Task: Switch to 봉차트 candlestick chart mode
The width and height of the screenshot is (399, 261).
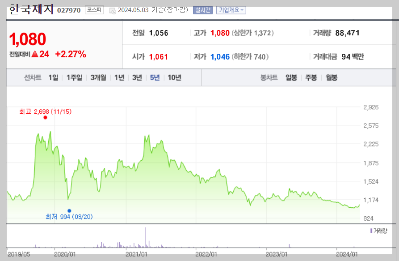Action: point(268,77)
